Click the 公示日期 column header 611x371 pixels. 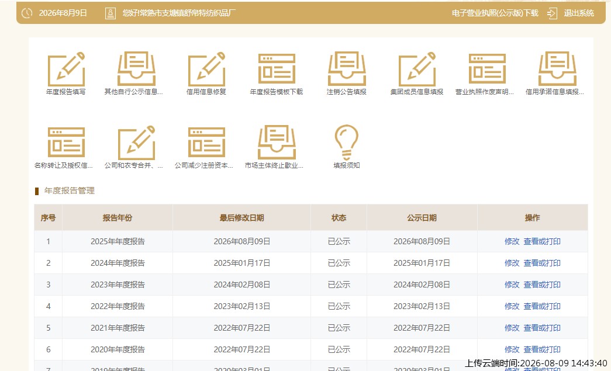(422, 217)
